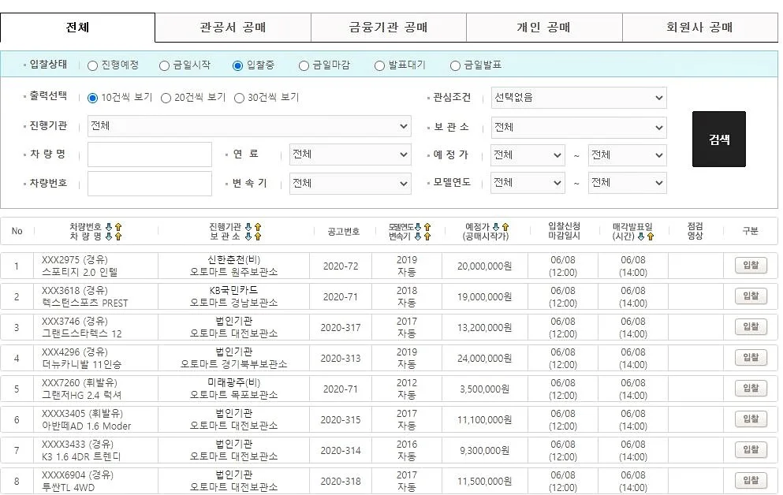Click 입찰 button for XXX2975 스포티지

(x=751, y=266)
